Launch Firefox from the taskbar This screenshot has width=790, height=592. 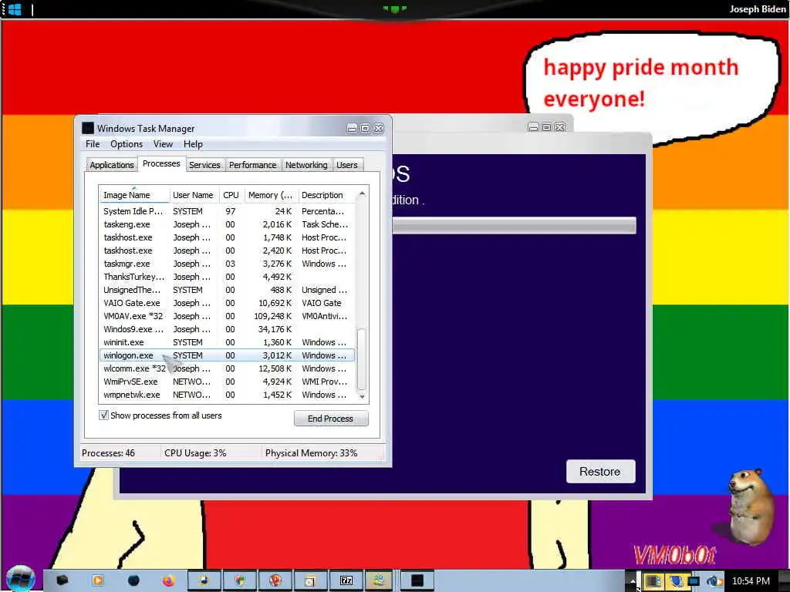(x=168, y=580)
